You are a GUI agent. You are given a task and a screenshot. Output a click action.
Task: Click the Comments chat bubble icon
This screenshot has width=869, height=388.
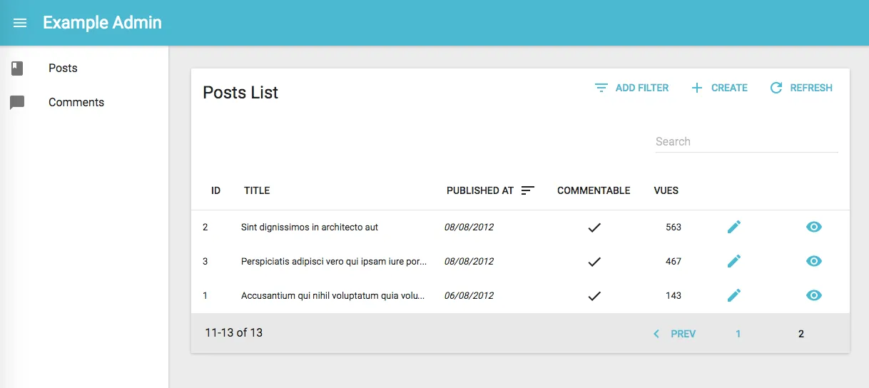pyautogui.click(x=17, y=103)
